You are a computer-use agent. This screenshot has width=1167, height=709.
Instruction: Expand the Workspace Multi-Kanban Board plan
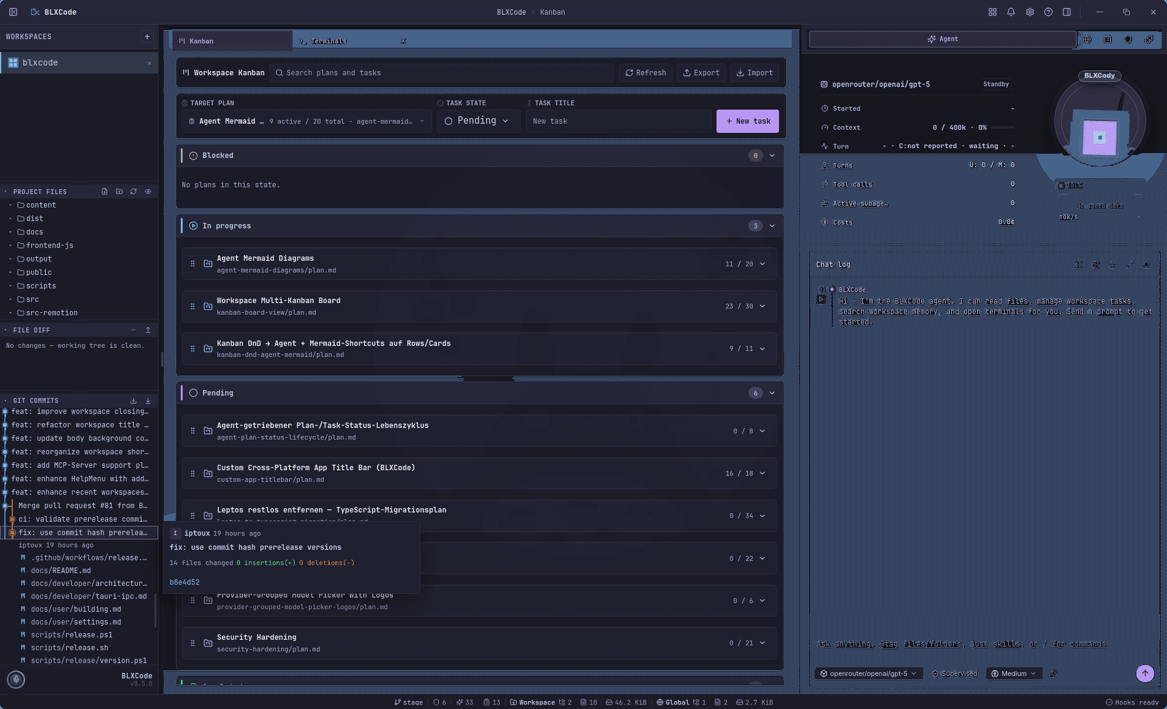click(762, 306)
